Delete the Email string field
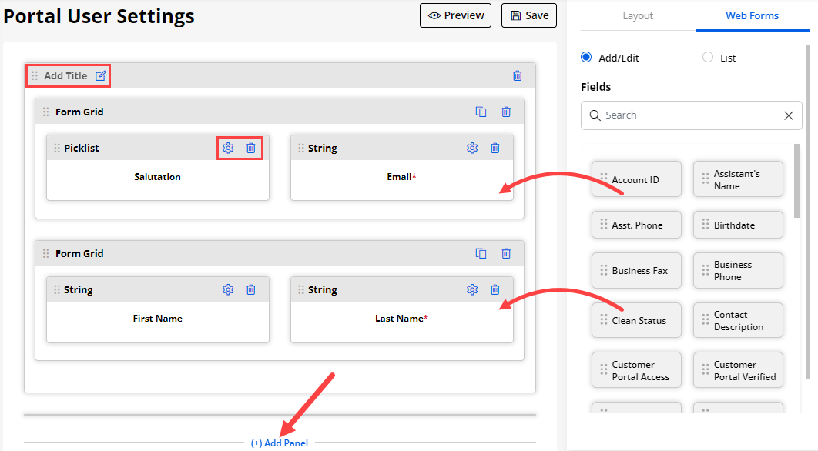The width and height of the screenshot is (818, 451). click(495, 148)
